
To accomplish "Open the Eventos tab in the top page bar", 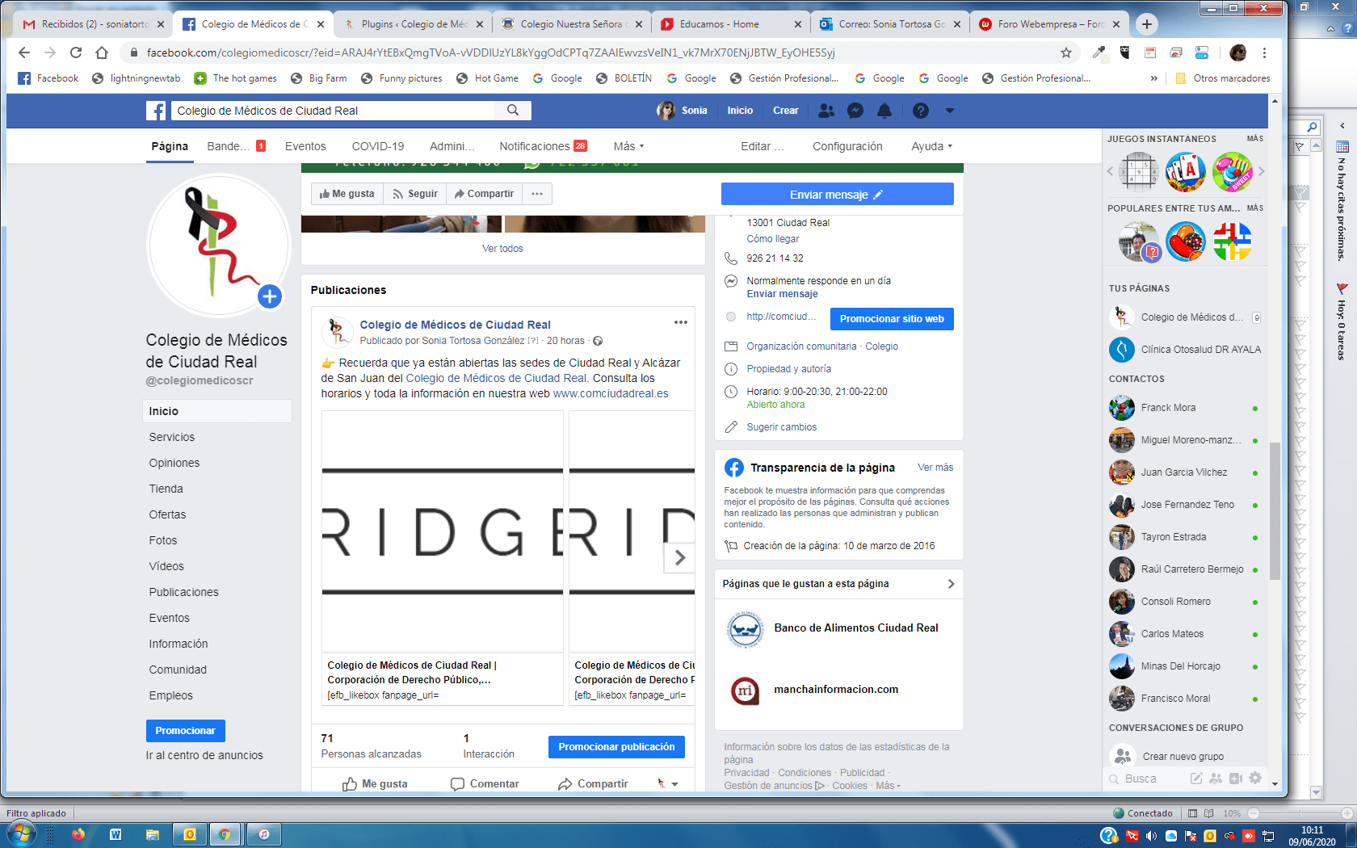I will coord(305,146).
